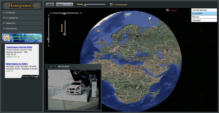Click the down arrow of vertical tilt slider
219x113 pixels.
point(48,46)
